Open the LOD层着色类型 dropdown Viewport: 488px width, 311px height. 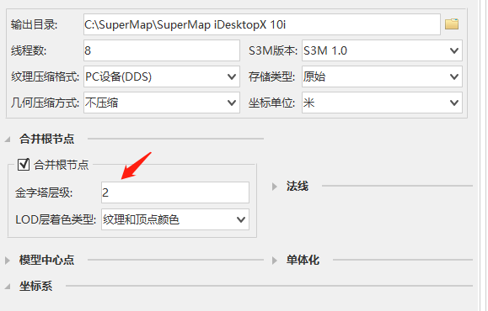175,219
